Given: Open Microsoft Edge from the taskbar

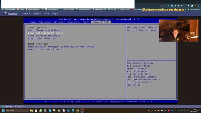Looking at the screenshot, I should [73, 110].
